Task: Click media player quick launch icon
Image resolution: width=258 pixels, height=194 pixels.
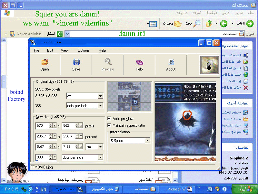Action: [217, 189]
